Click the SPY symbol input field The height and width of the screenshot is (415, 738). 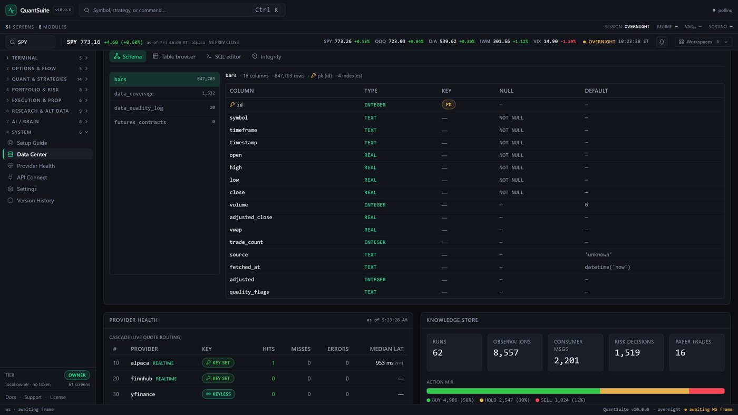pyautogui.click(x=31, y=42)
